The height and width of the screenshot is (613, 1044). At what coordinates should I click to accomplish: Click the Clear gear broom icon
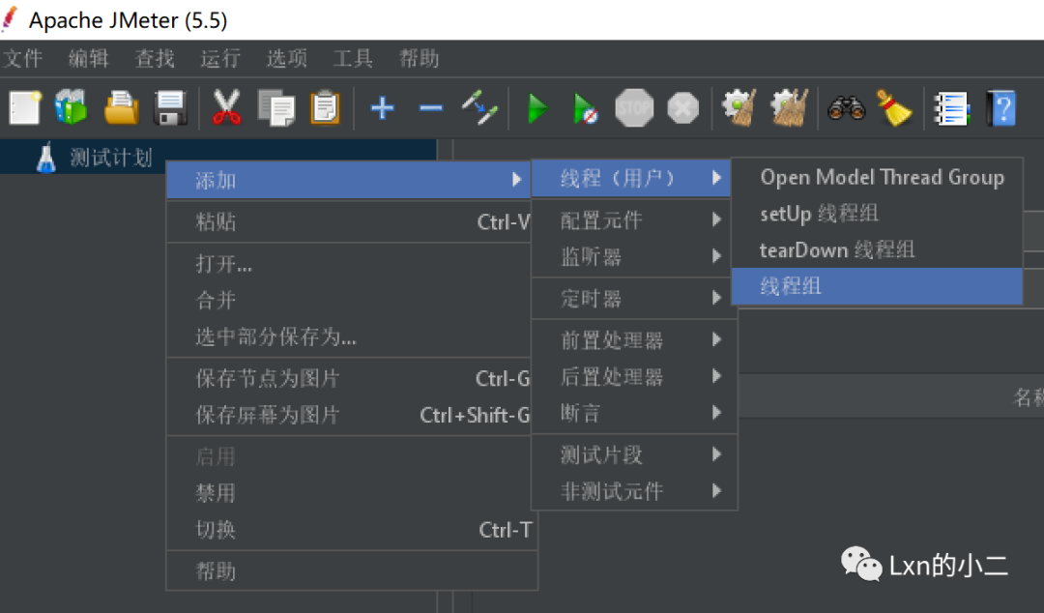pyautogui.click(x=739, y=107)
